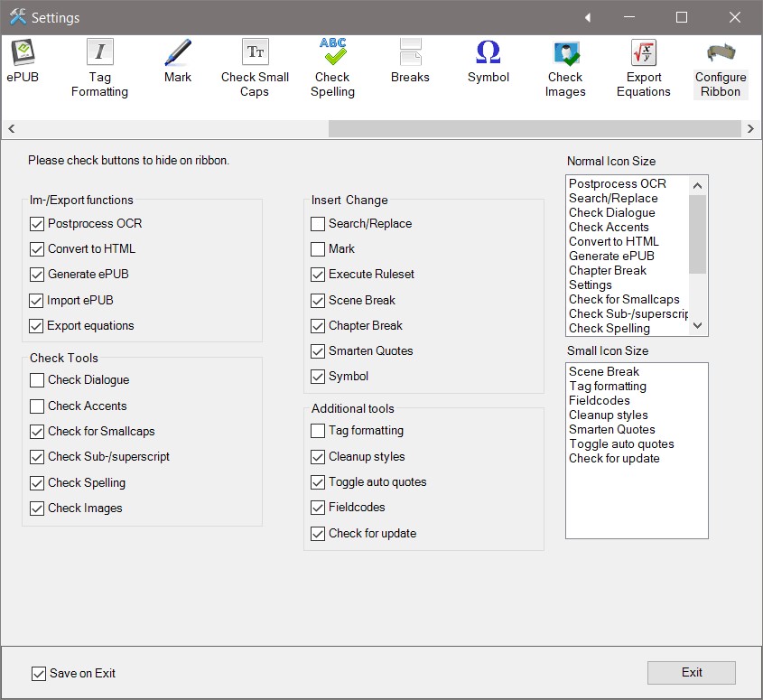Toggle the Smarten Quotes checkbox
The width and height of the screenshot is (763, 700).
(x=318, y=351)
